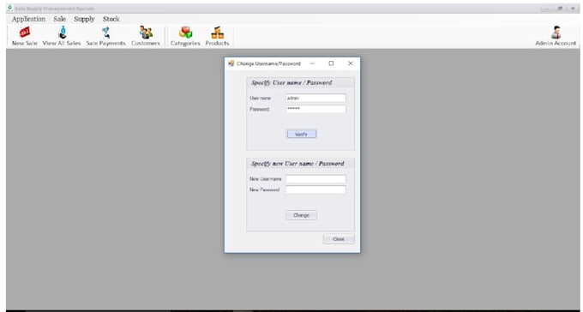Screen dimensions: 583x312
Task: Close the main application window
Action: (573, 9)
